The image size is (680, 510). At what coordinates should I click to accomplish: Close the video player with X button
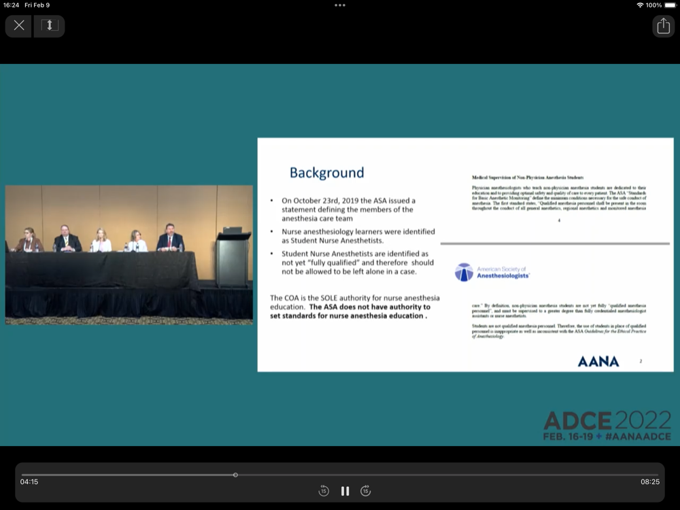point(18,26)
